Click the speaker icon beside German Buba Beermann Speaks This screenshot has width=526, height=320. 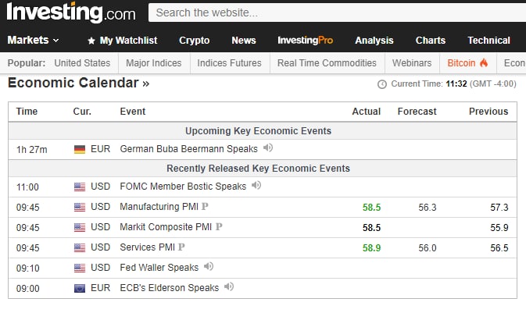tap(268, 148)
